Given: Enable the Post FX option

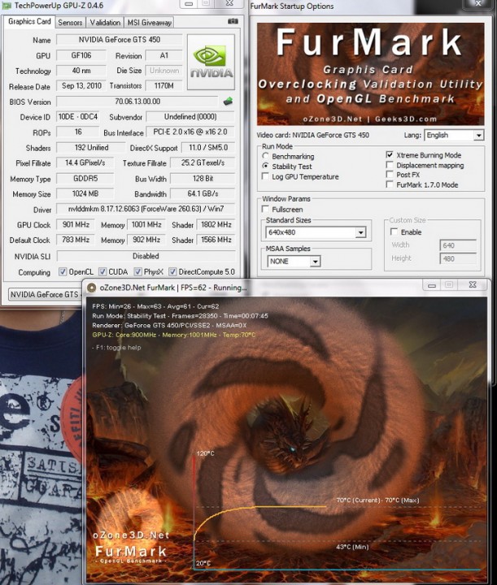Looking at the screenshot, I should pyautogui.click(x=390, y=175).
